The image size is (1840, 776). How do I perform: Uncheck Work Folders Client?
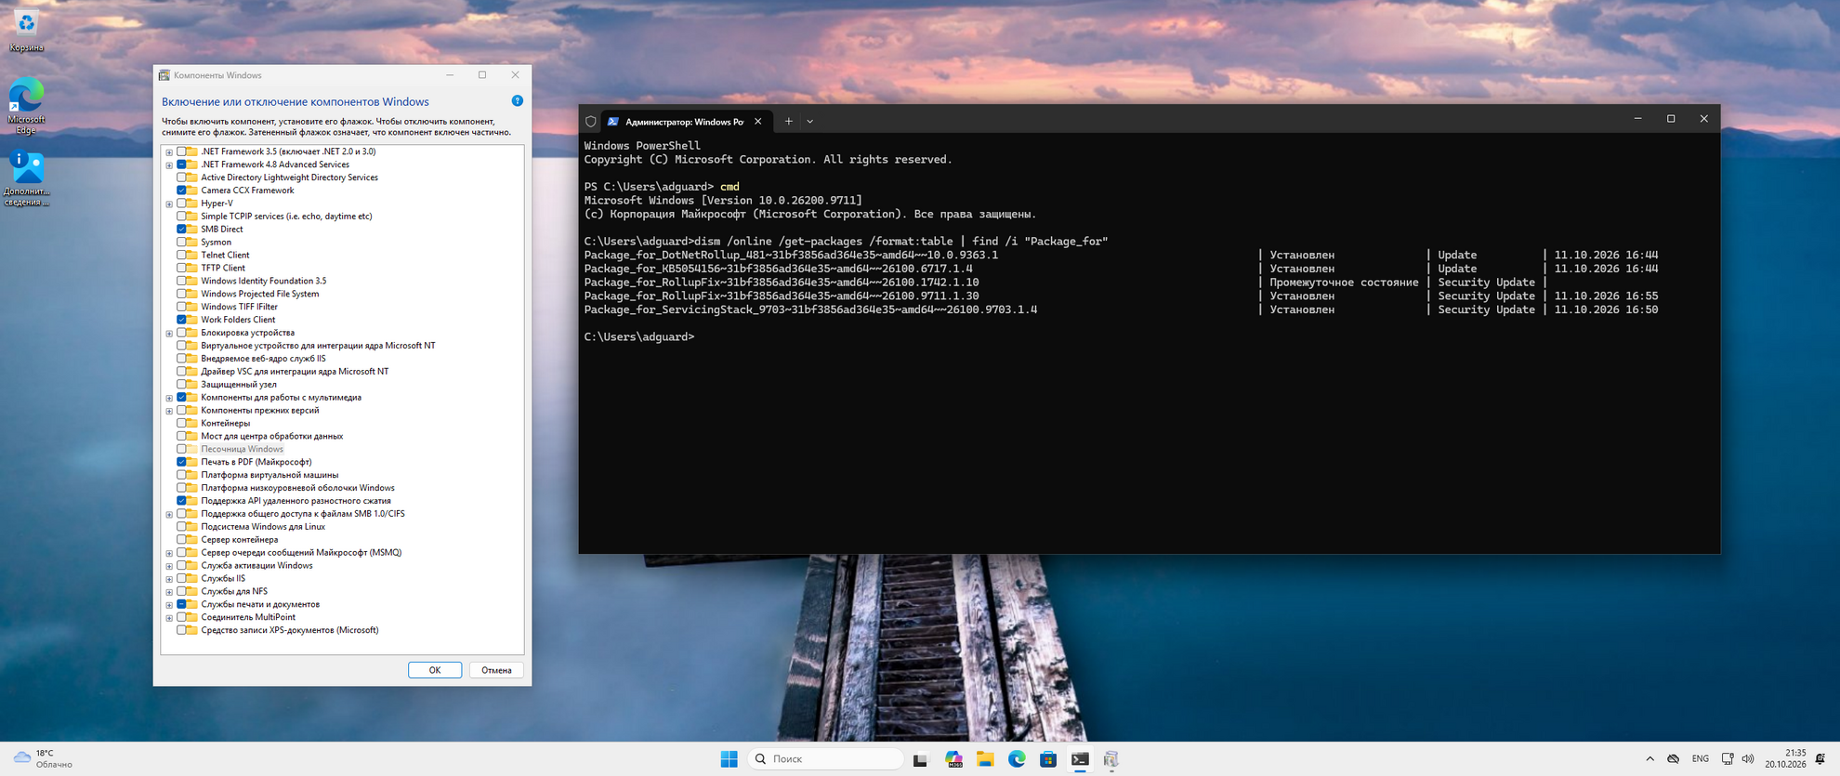181,320
